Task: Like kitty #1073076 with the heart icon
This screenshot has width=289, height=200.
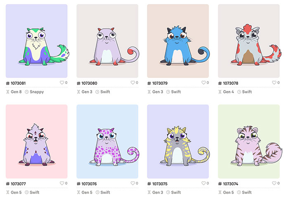Action: coord(133,183)
